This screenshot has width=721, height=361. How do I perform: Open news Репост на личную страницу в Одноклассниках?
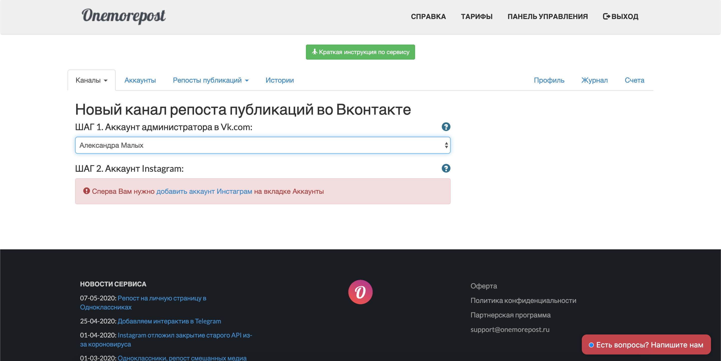point(143,302)
